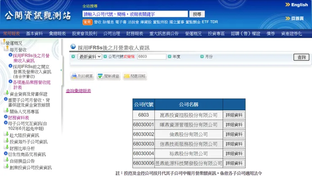Click 詳細資料 for 68030003 信鼎技術服務
Viewport: 312px width, 177px height.
(x=234, y=144)
